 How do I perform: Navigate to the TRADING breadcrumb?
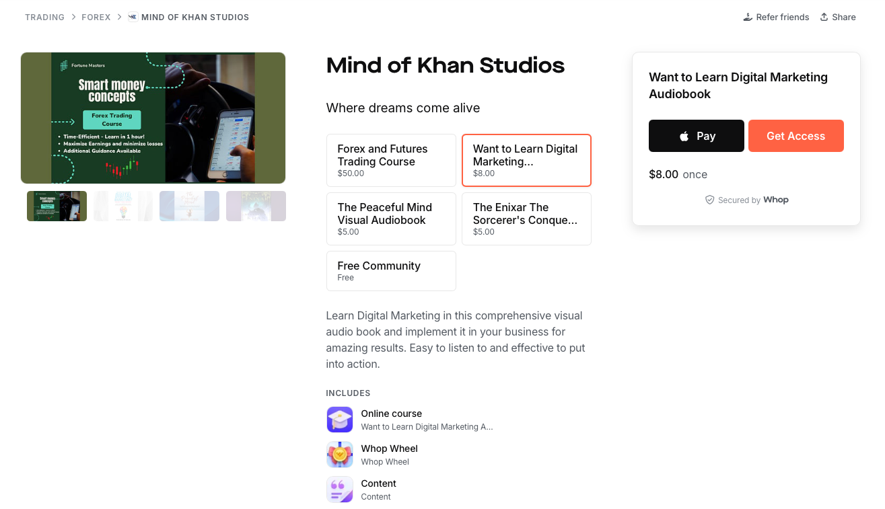pos(44,17)
